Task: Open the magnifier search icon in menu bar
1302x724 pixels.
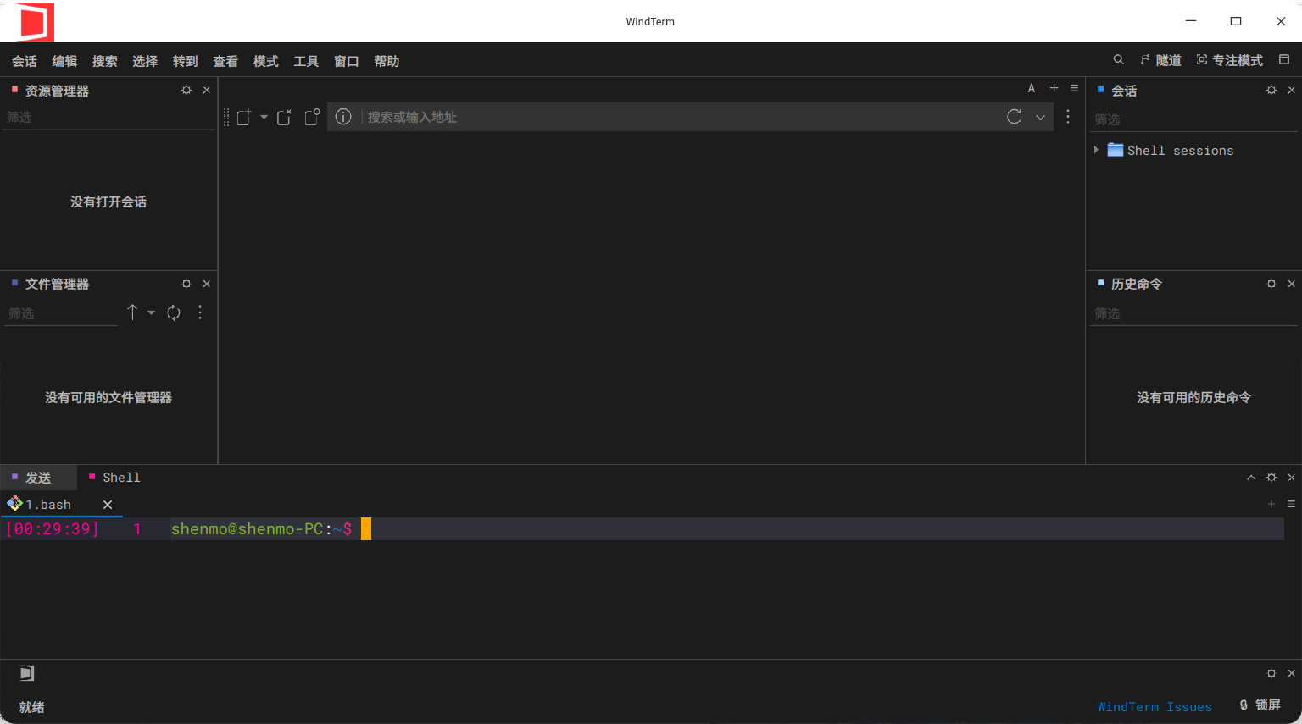Action: (x=1118, y=60)
